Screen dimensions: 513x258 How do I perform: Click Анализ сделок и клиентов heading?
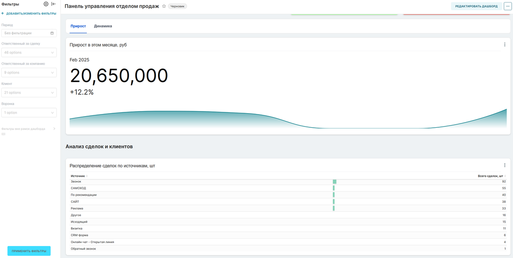point(99,147)
